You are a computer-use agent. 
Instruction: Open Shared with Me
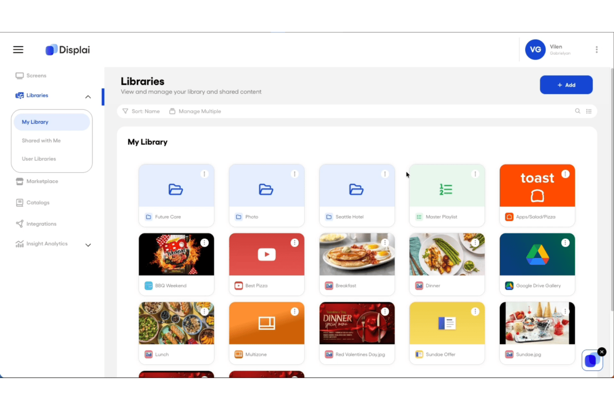click(x=41, y=141)
